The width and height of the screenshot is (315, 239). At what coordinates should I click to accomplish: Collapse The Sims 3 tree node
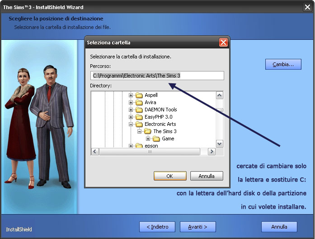[x=139, y=131]
